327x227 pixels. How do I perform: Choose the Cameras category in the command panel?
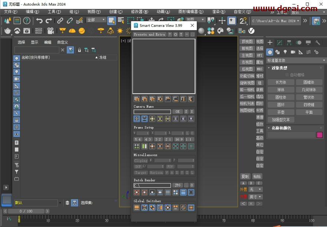pos(293,52)
